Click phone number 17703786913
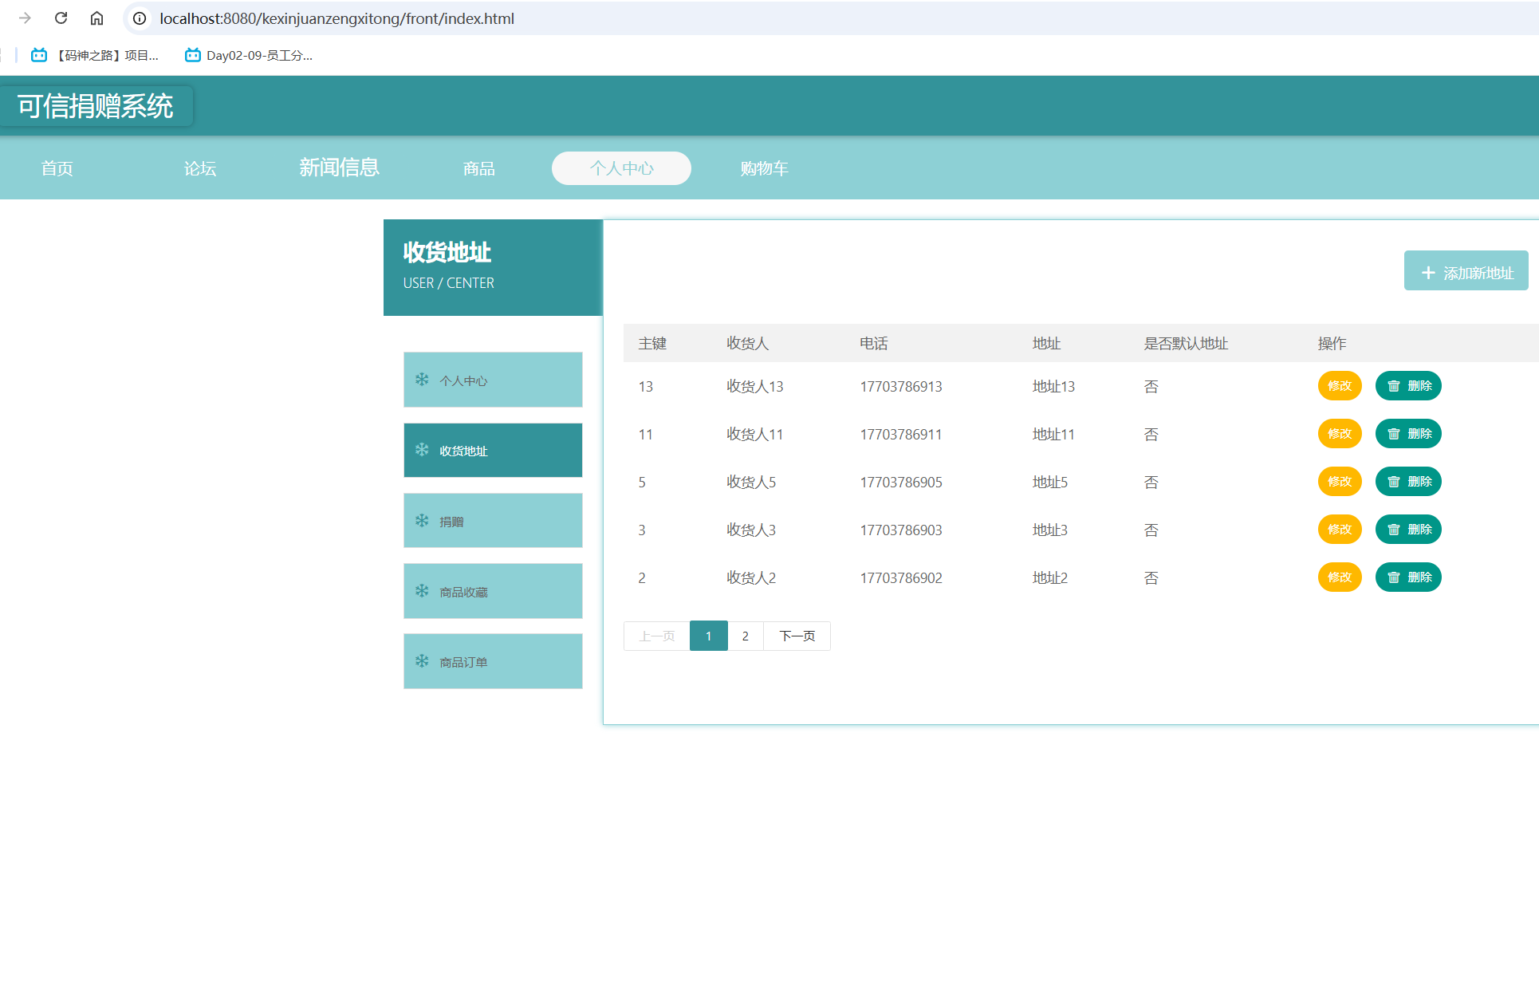 click(901, 386)
